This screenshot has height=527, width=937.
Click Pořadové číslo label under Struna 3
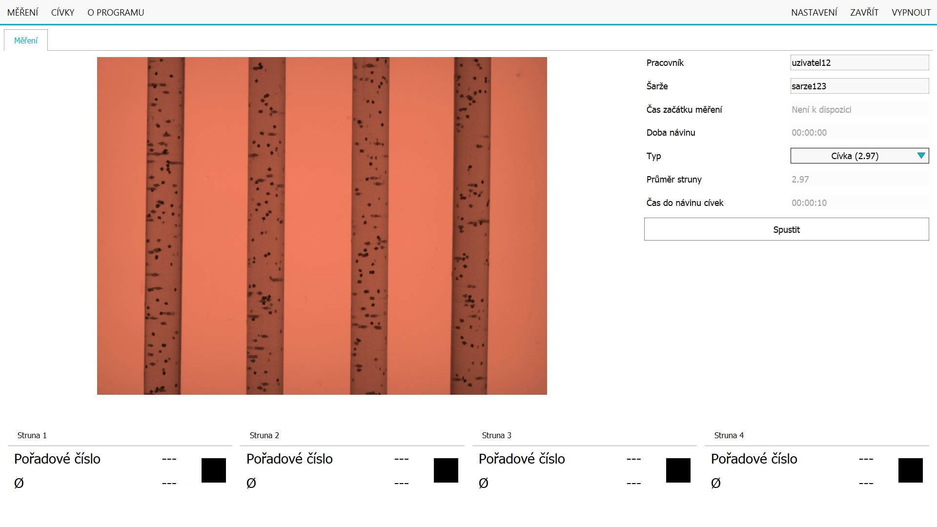pyautogui.click(x=522, y=459)
